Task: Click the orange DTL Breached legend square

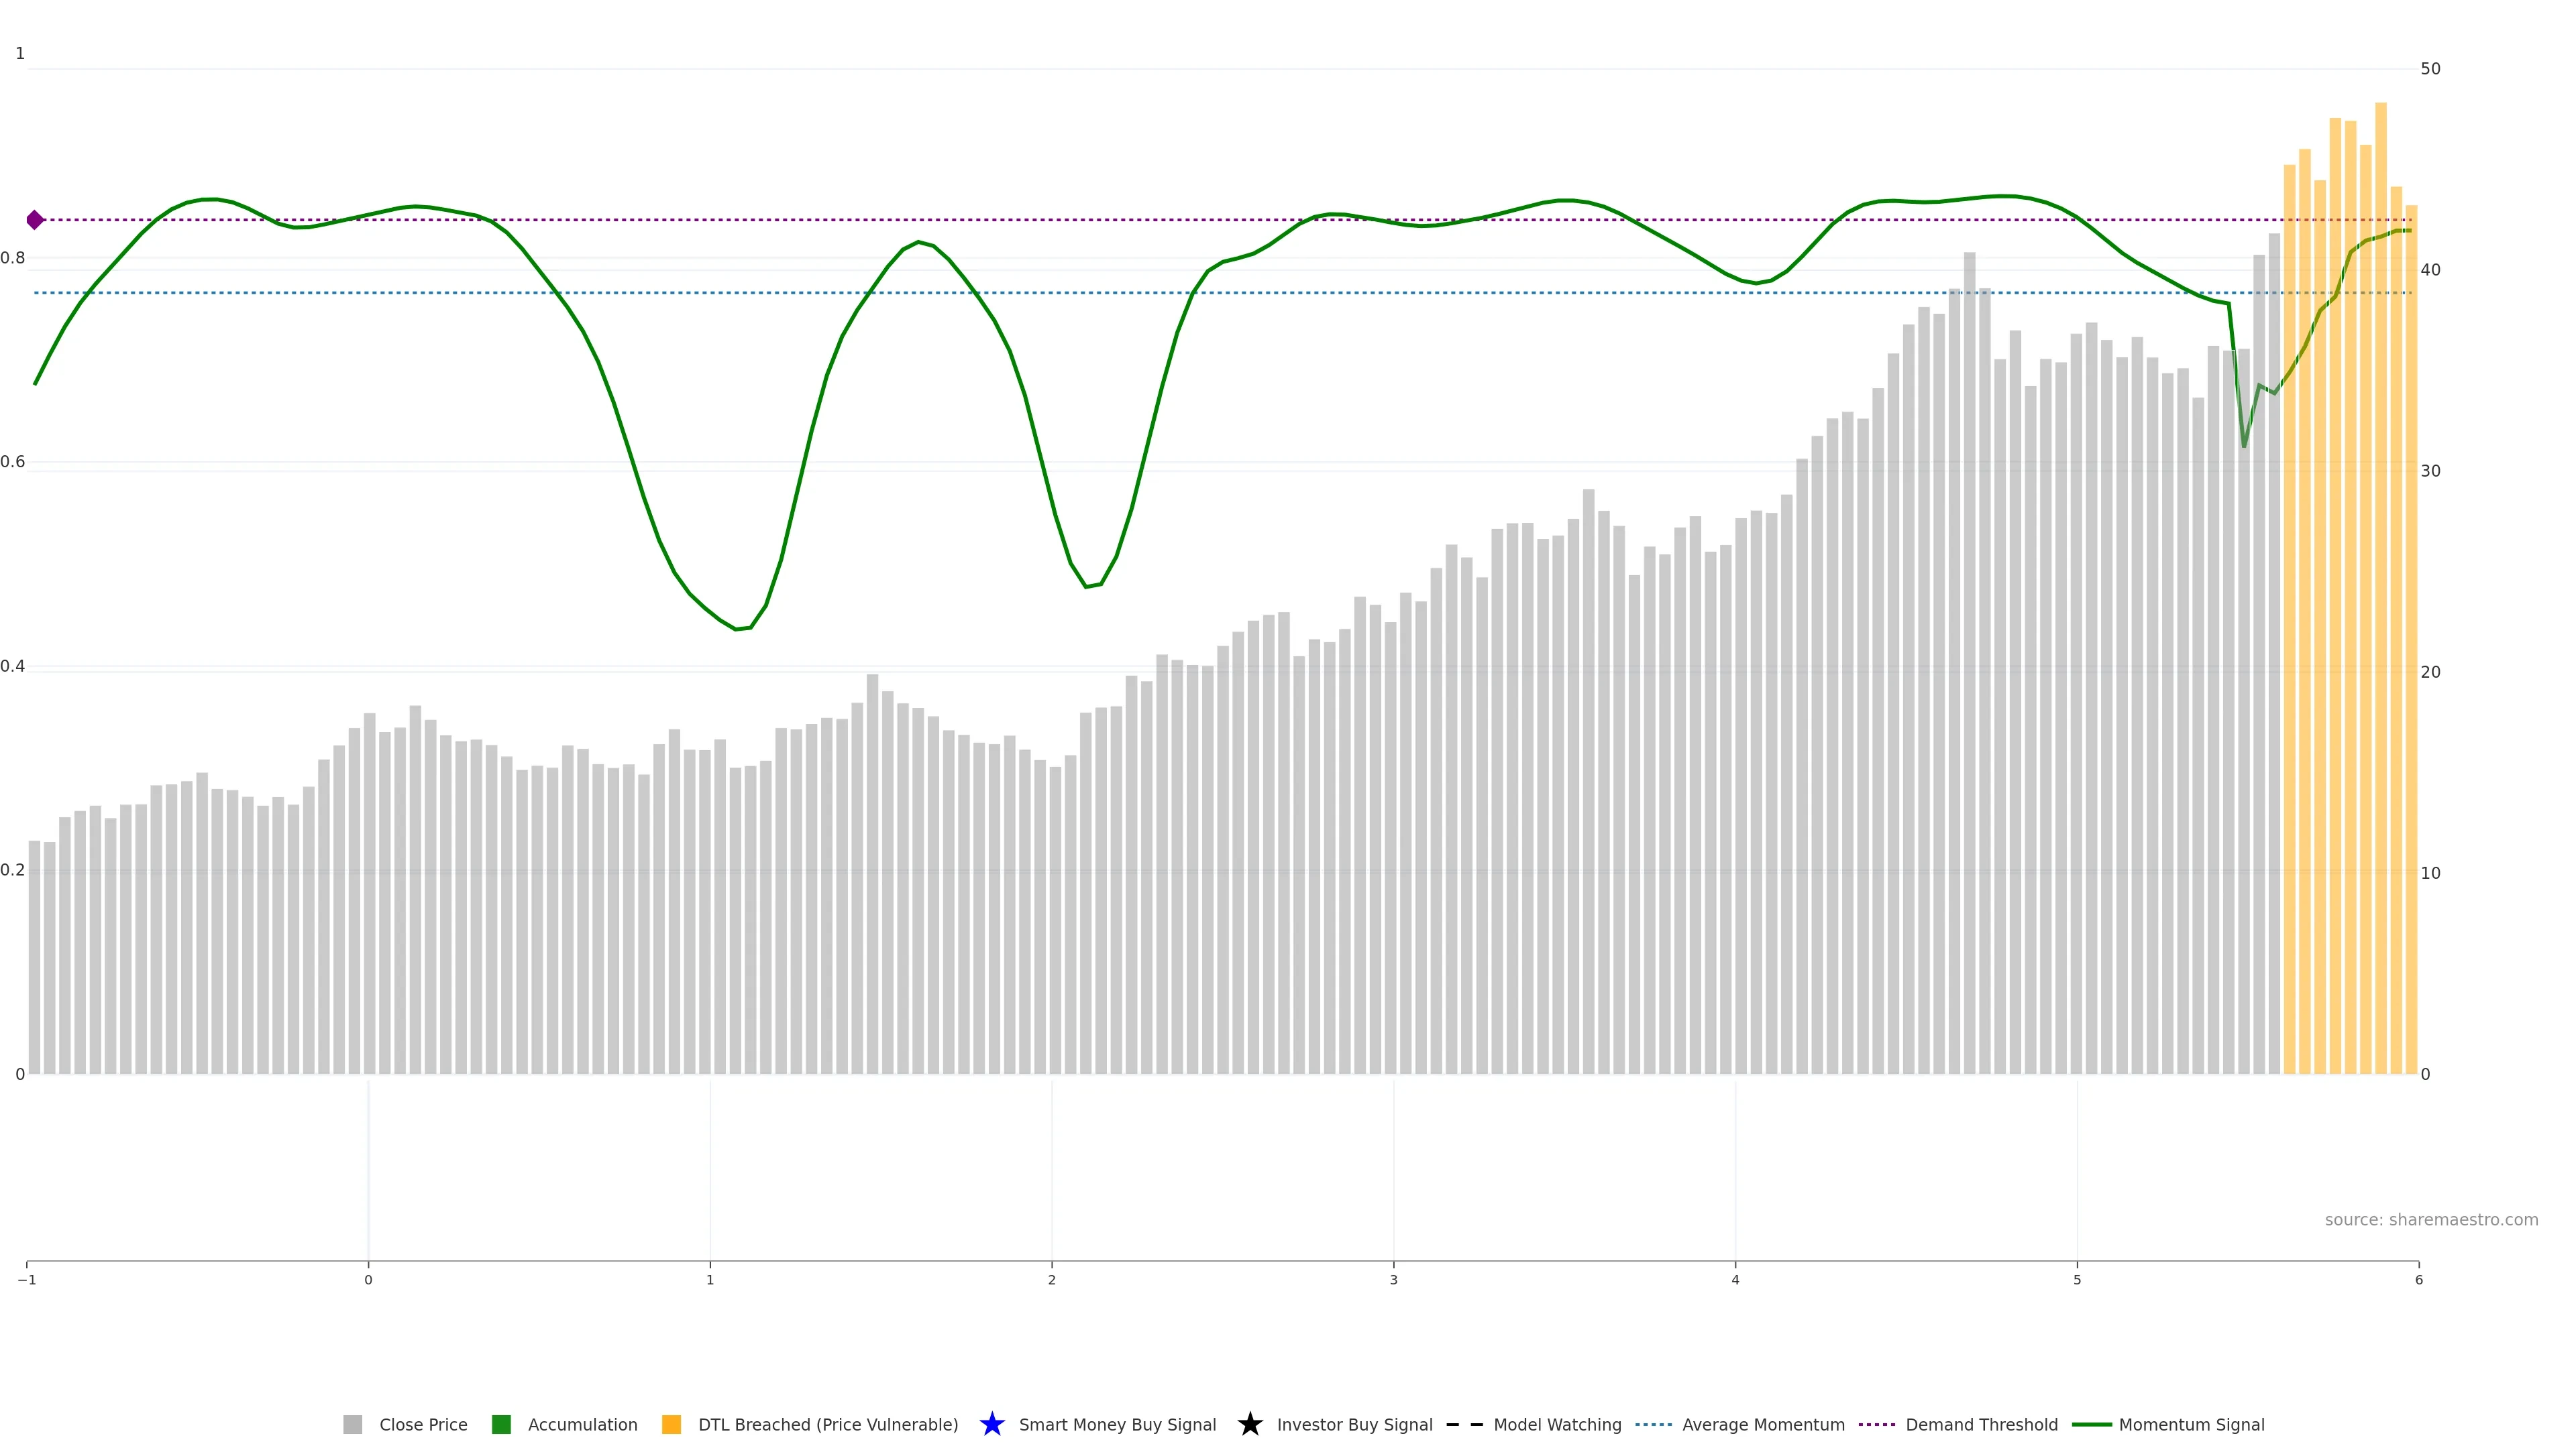Action: [671, 1424]
